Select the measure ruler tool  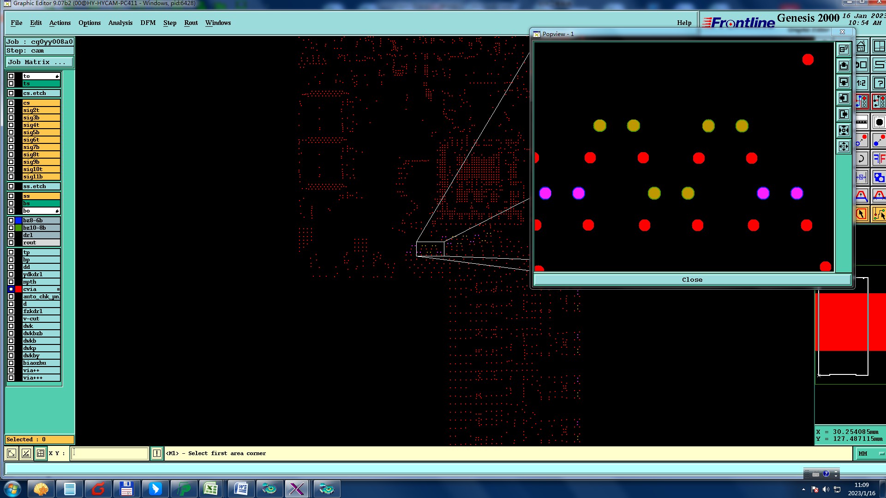[862, 122]
